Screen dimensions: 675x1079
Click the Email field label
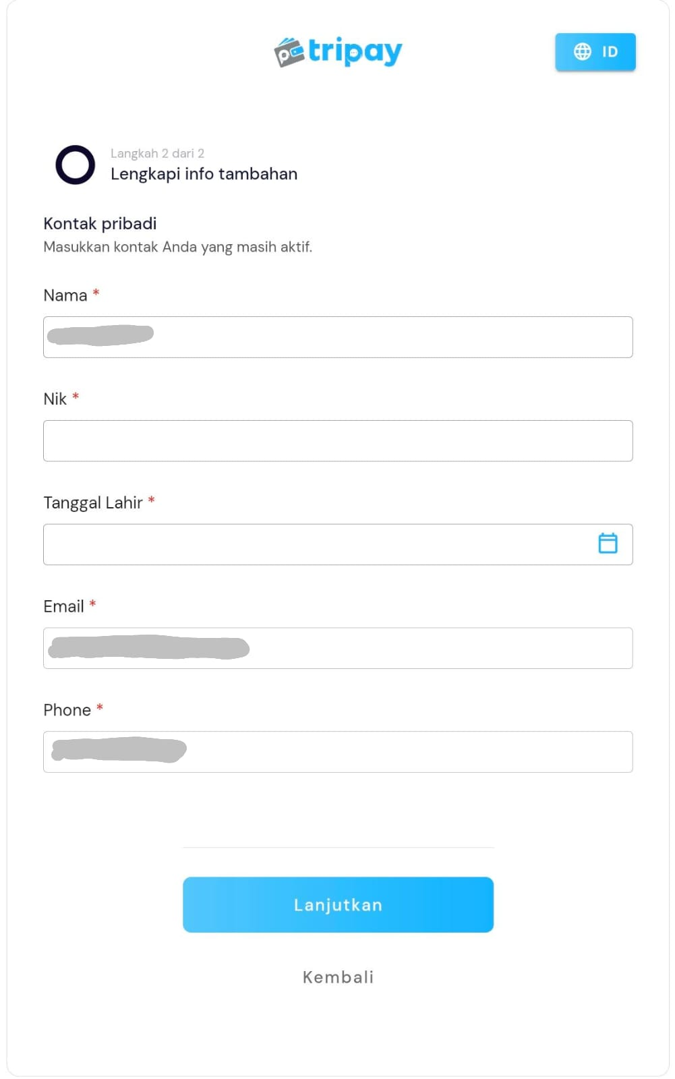[64, 607]
